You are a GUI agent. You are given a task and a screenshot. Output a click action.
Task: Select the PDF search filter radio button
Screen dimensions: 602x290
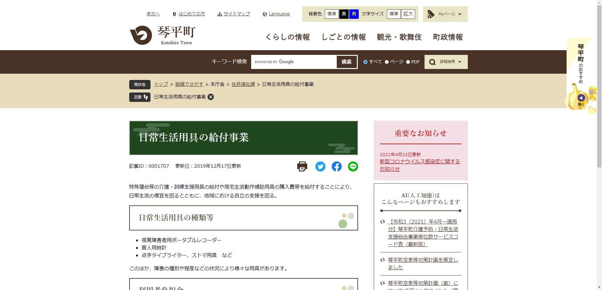coord(408,62)
